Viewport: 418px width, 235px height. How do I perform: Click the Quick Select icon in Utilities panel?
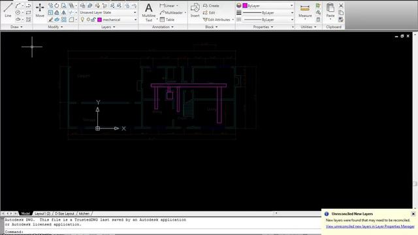point(318,5)
